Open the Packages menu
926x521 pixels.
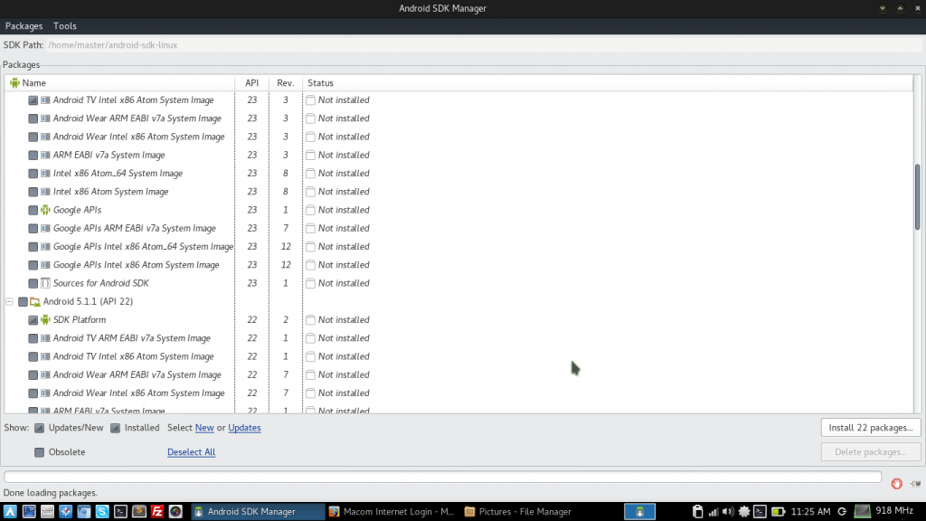(x=24, y=25)
